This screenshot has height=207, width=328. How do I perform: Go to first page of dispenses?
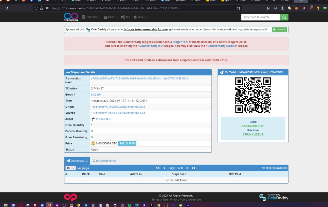[x=158, y=168]
